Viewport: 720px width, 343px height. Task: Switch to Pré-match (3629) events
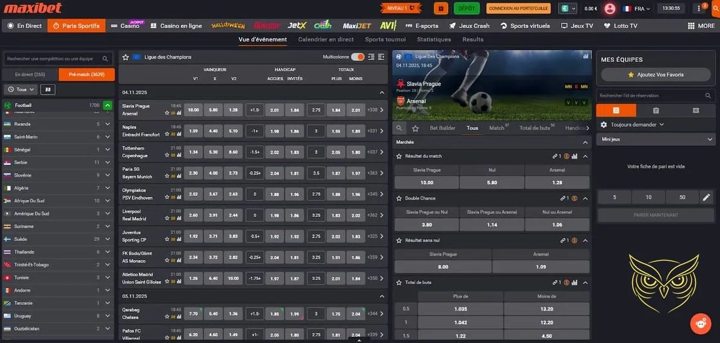point(87,74)
